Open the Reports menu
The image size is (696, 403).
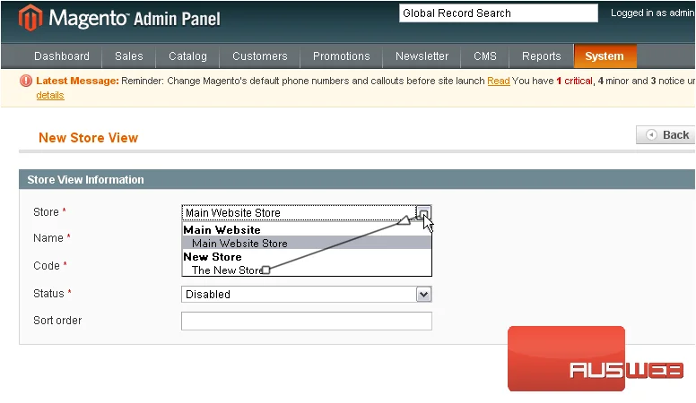click(x=541, y=56)
